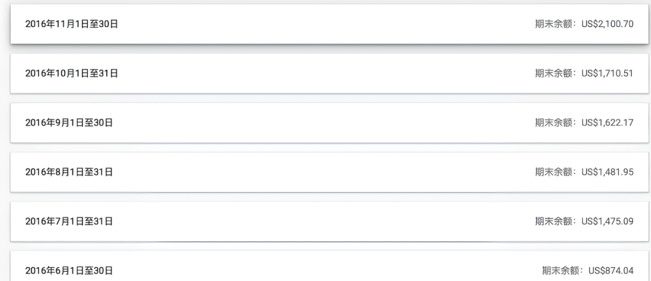The height and width of the screenshot is (281, 651).
Task: Click the US$874.04 ending balance amount
Action: tap(611, 271)
